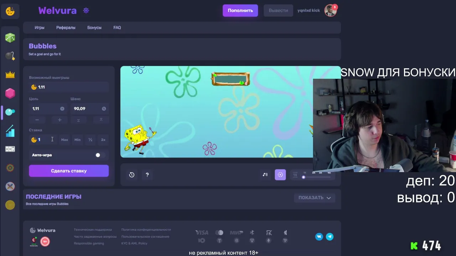Click the Welvura logo in footer
The image size is (456, 256).
pyautogui.click(x=43, y=230)
